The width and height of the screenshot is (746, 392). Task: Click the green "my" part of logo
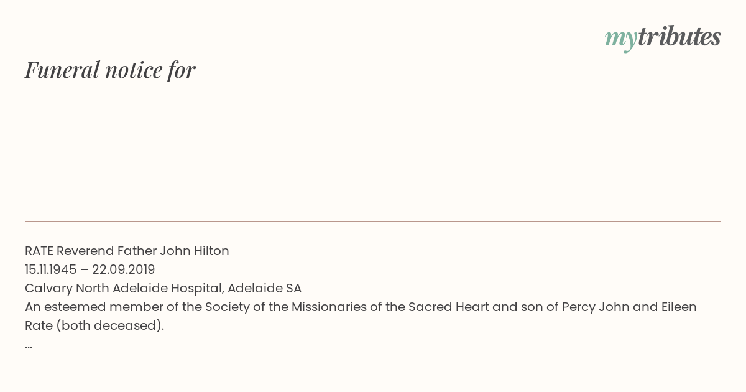620,40
